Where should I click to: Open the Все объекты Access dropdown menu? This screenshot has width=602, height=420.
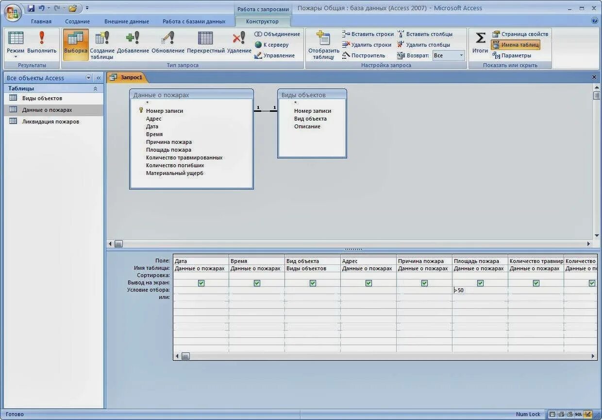click(x=88, y=78)
